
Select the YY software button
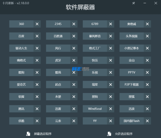tap(95, 121)
